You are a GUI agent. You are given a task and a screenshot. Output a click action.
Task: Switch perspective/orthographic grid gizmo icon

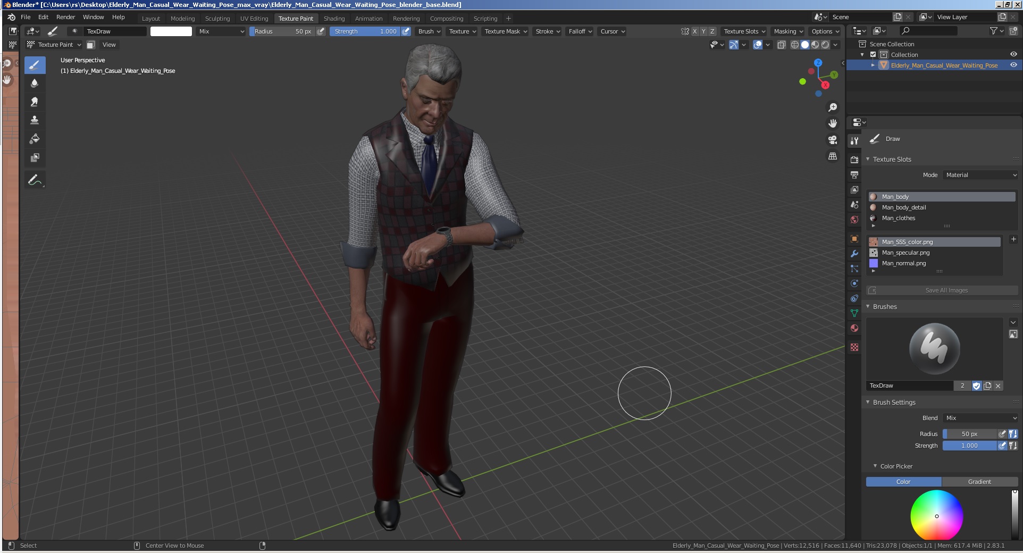click(833, 156)
